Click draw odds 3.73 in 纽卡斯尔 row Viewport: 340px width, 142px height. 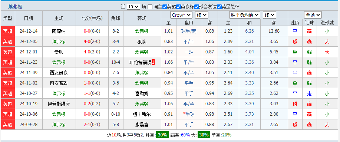tap(250, 114)
